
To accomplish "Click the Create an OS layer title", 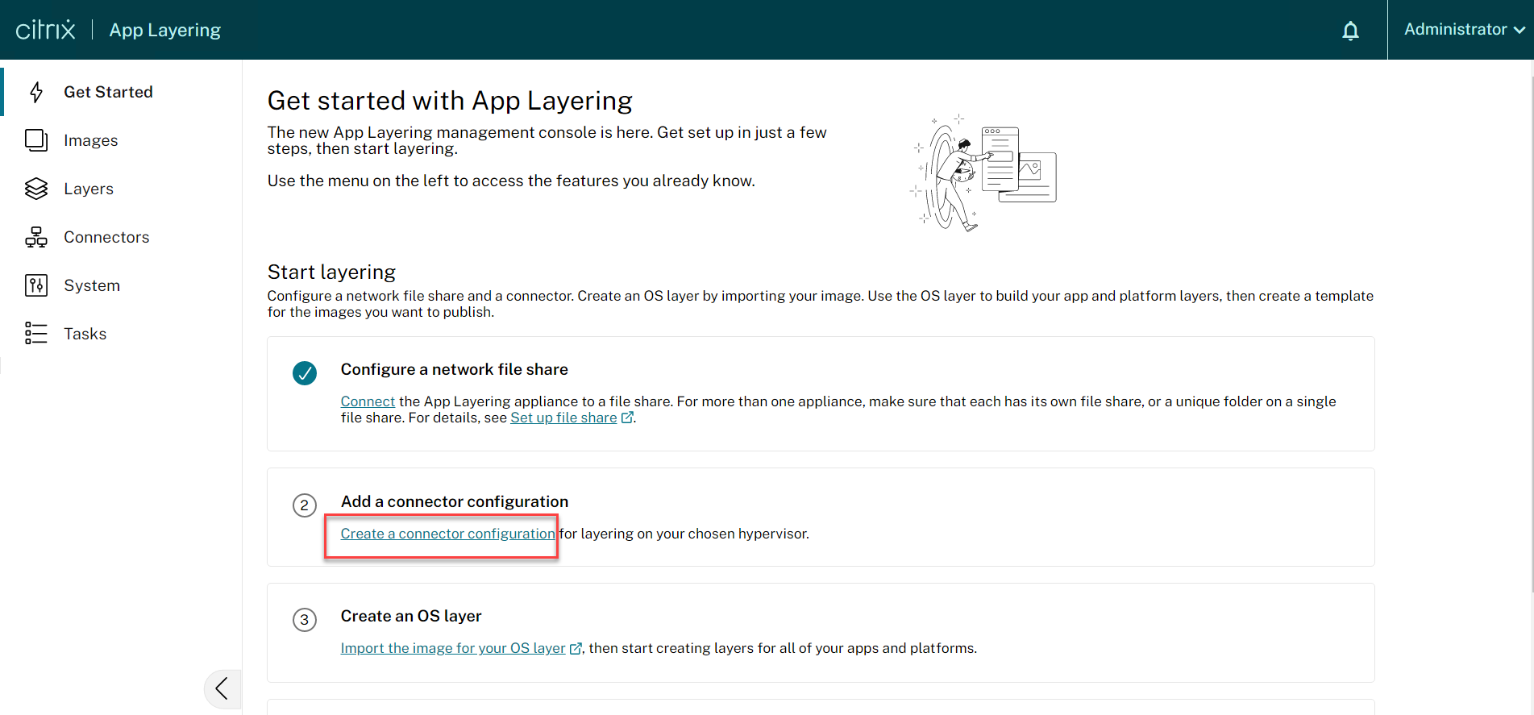I will (411, 616).
